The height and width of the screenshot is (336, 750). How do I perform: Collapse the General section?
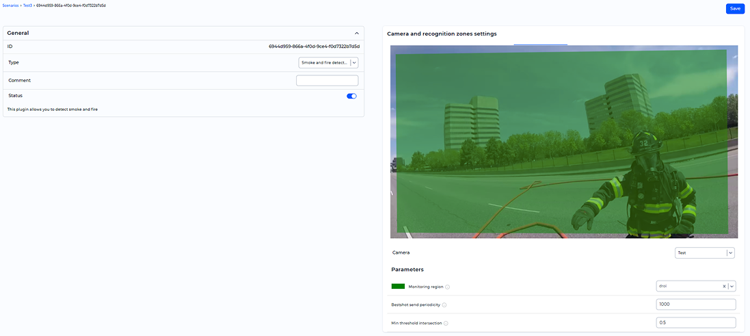click(356, 33)
